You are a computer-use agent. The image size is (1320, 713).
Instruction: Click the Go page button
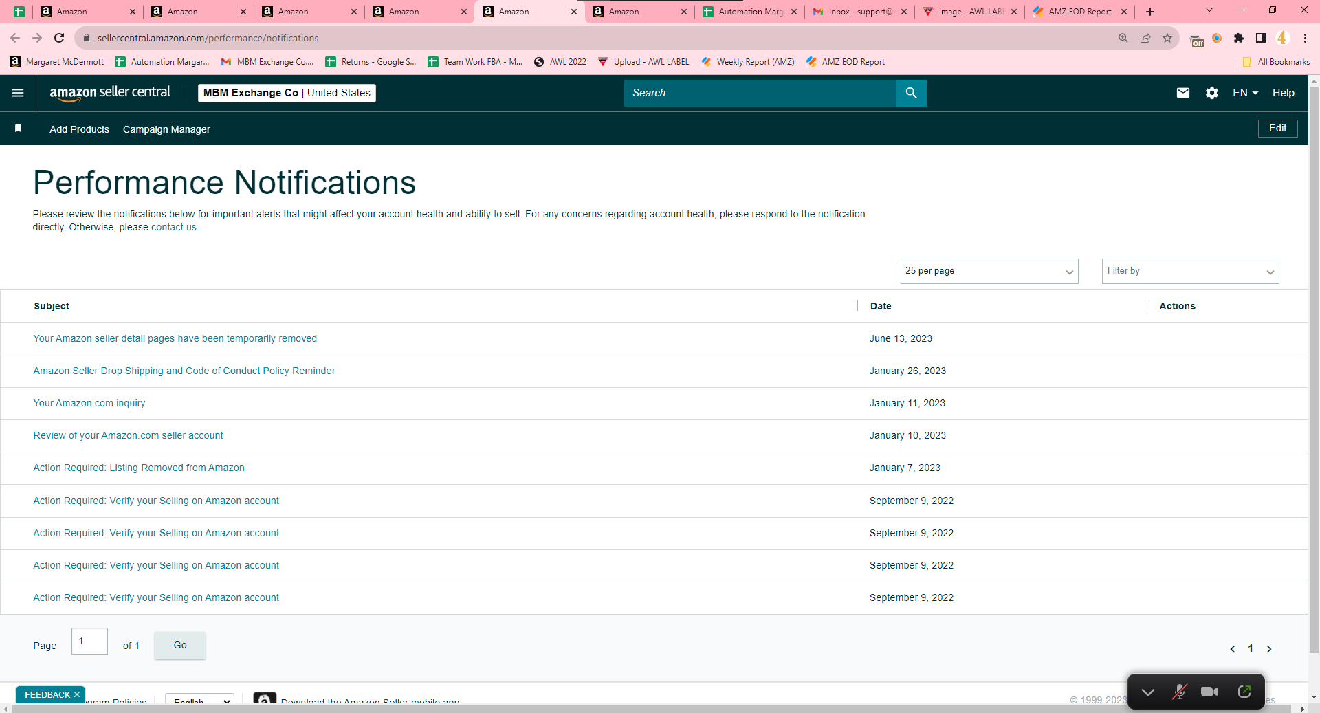180,646
